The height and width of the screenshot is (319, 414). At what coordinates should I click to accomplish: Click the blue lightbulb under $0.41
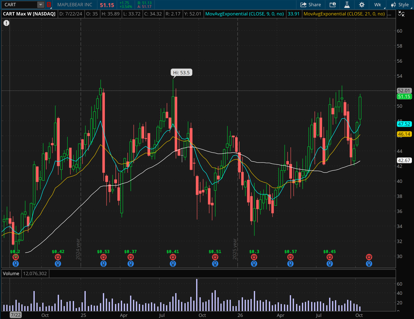point(172,264)
